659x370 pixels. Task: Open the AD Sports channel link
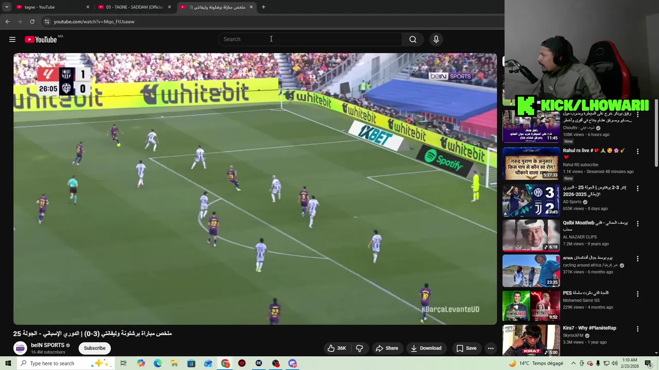point(572,202)
